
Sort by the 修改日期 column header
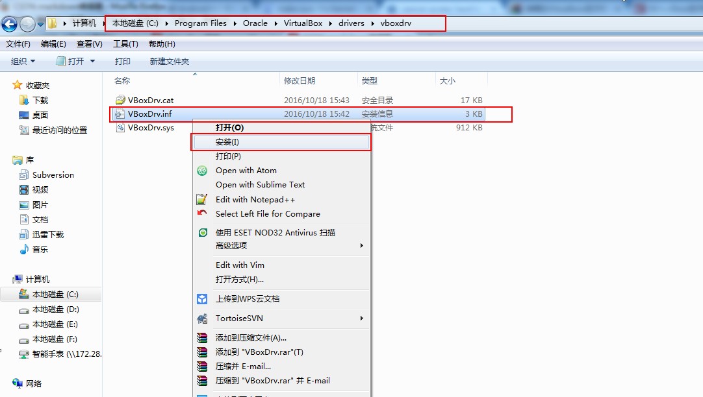click(300, 80)
